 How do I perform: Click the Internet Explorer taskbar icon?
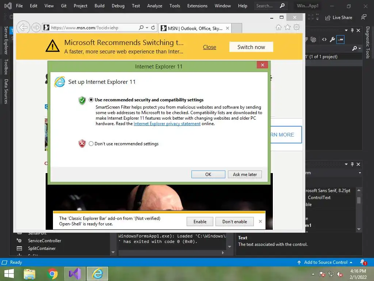click(x=98, y=274)
